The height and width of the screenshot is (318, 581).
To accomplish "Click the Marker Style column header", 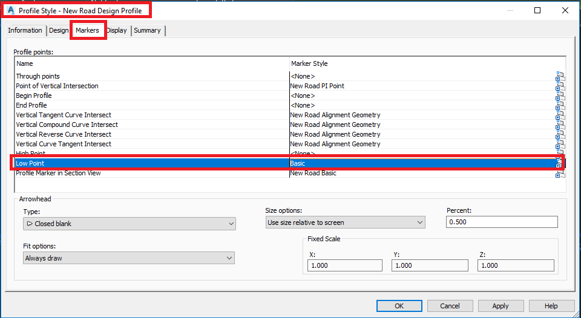I will (428, 63).
